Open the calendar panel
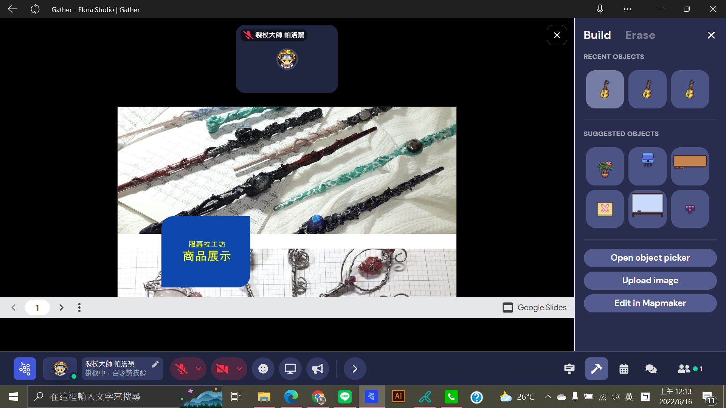The width and height of the screenshot is (726, 408). pyautogui.click(x=624, y=369)
